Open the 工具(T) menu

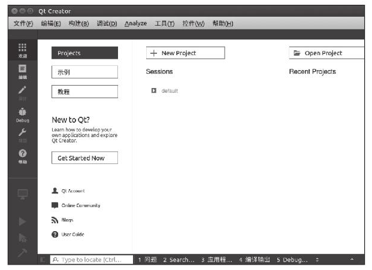164,23
